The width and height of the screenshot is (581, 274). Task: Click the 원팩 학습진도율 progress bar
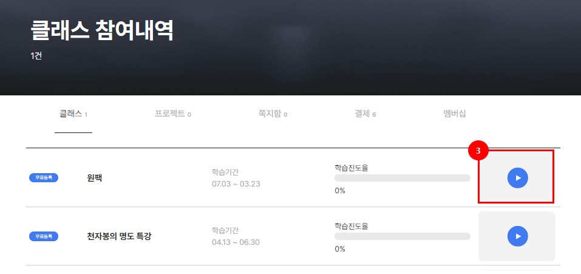pos(403,178)
